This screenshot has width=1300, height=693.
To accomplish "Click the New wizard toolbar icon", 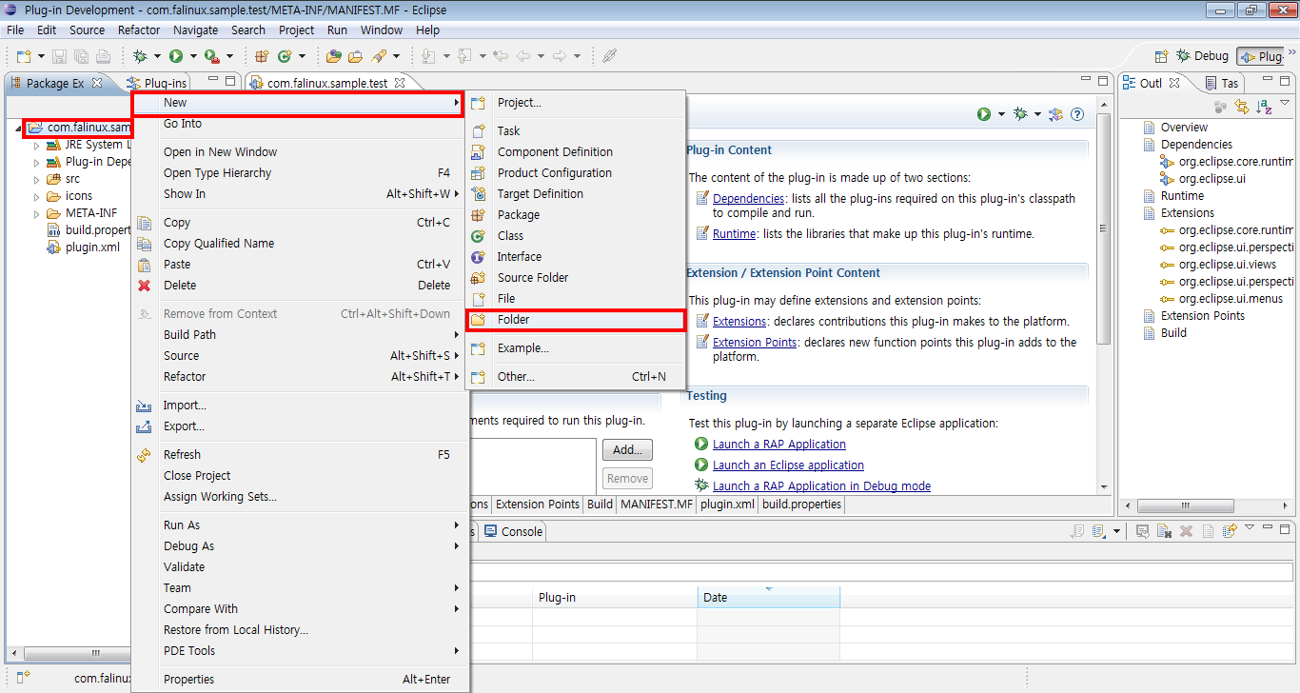I will [x=23, y=56].
